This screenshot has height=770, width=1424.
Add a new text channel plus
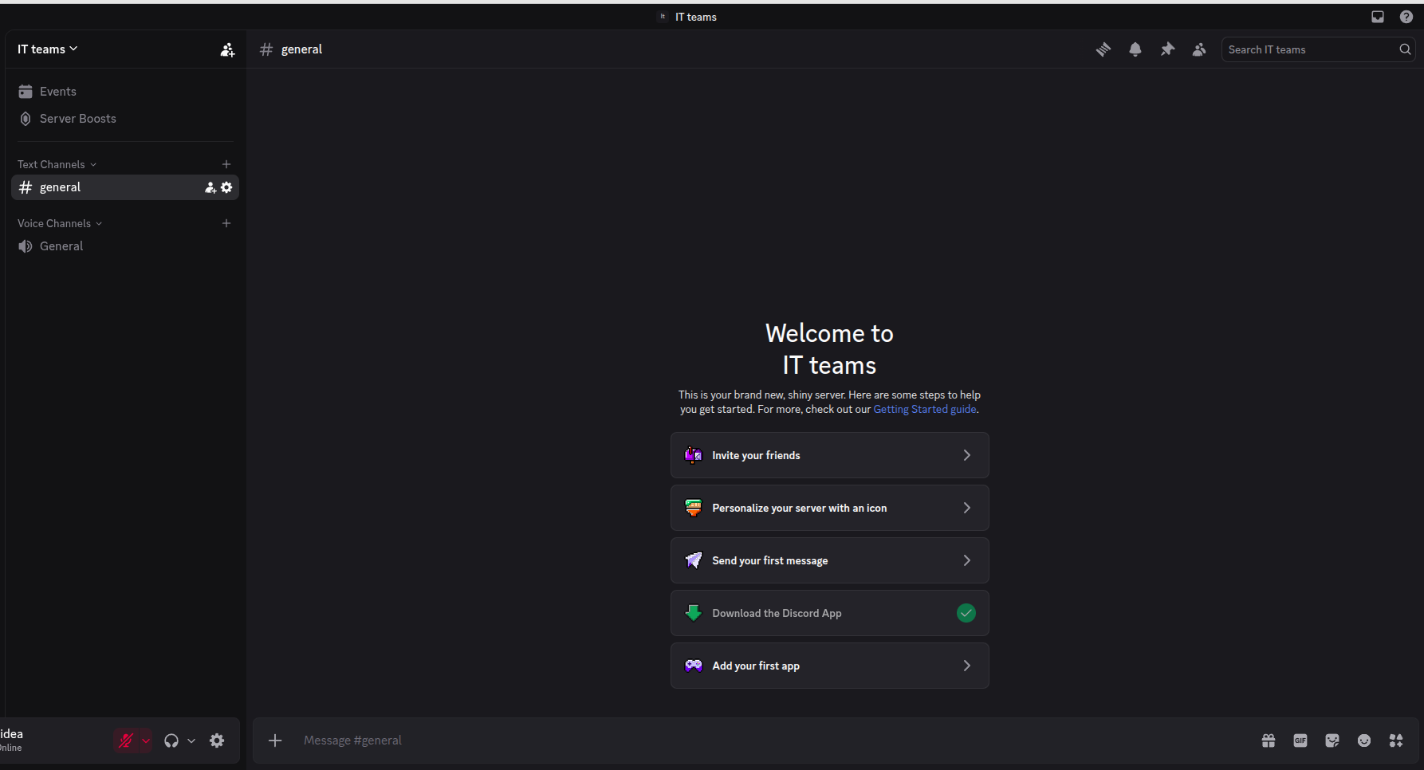226,164
